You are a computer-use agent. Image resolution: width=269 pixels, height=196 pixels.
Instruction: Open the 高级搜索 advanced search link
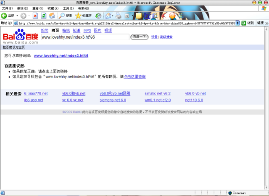coord(166,37)
